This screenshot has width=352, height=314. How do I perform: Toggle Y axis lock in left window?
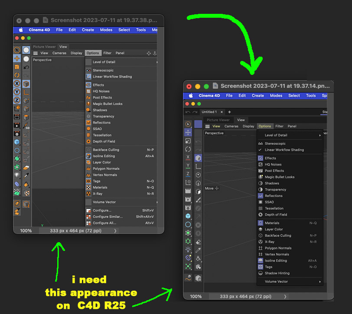pos(17,92)
